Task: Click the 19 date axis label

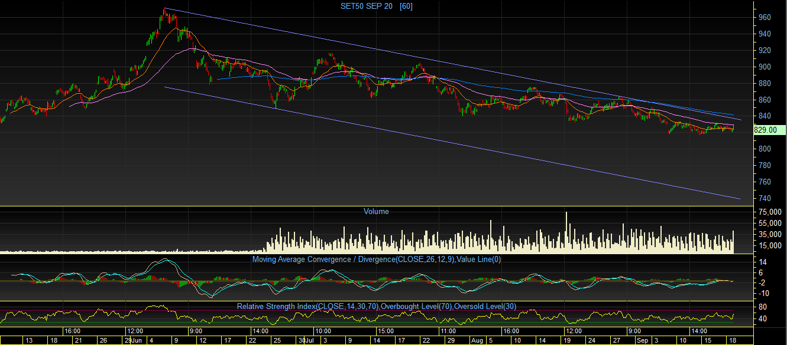Action: coord(568,340)
